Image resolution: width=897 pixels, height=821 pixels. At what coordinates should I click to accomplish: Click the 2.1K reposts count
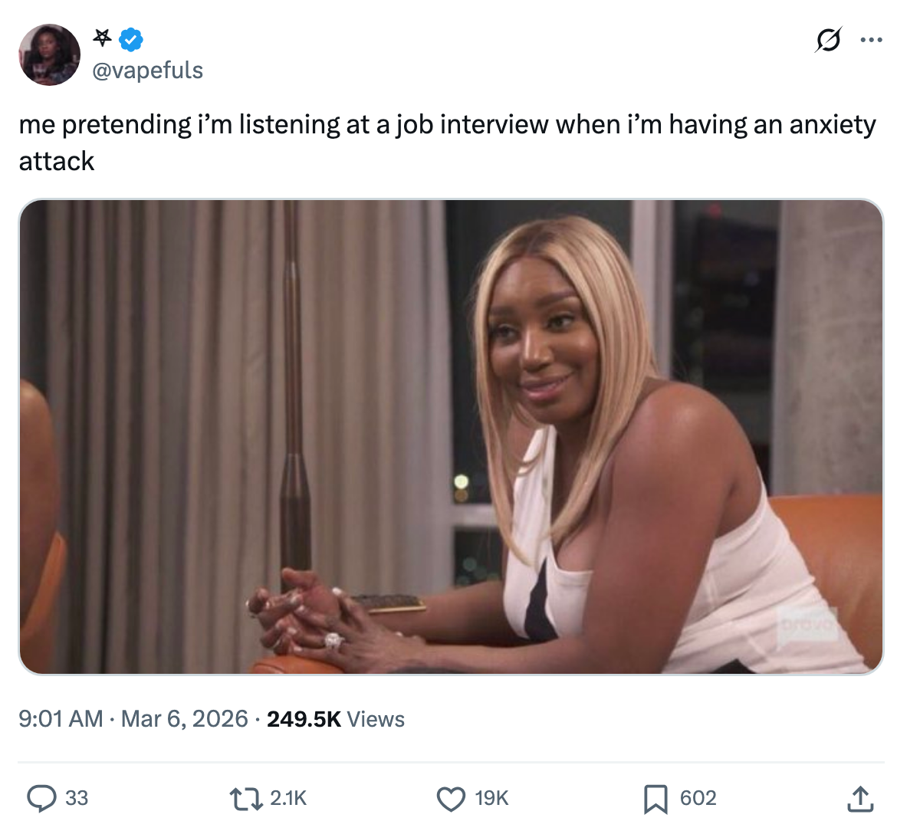click(288, 798)
